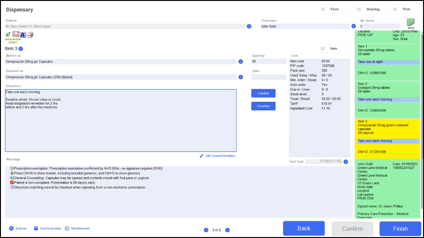Click the info icon next to Patient field
Viewport: 424px width, 238px height.
[x=249, y=26]
